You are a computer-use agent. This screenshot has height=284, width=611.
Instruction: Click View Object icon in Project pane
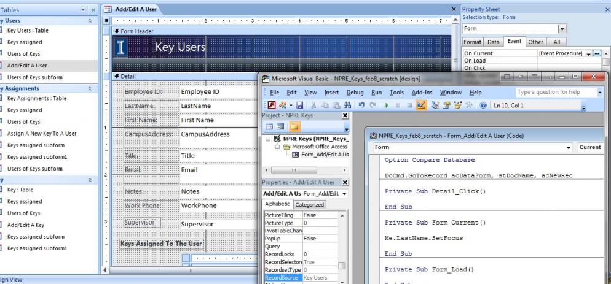(280, 127)
